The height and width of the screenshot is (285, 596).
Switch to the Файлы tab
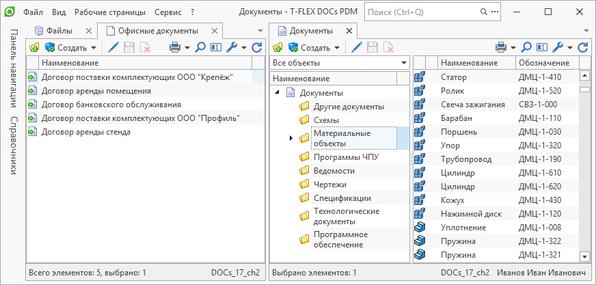[59, 31]
